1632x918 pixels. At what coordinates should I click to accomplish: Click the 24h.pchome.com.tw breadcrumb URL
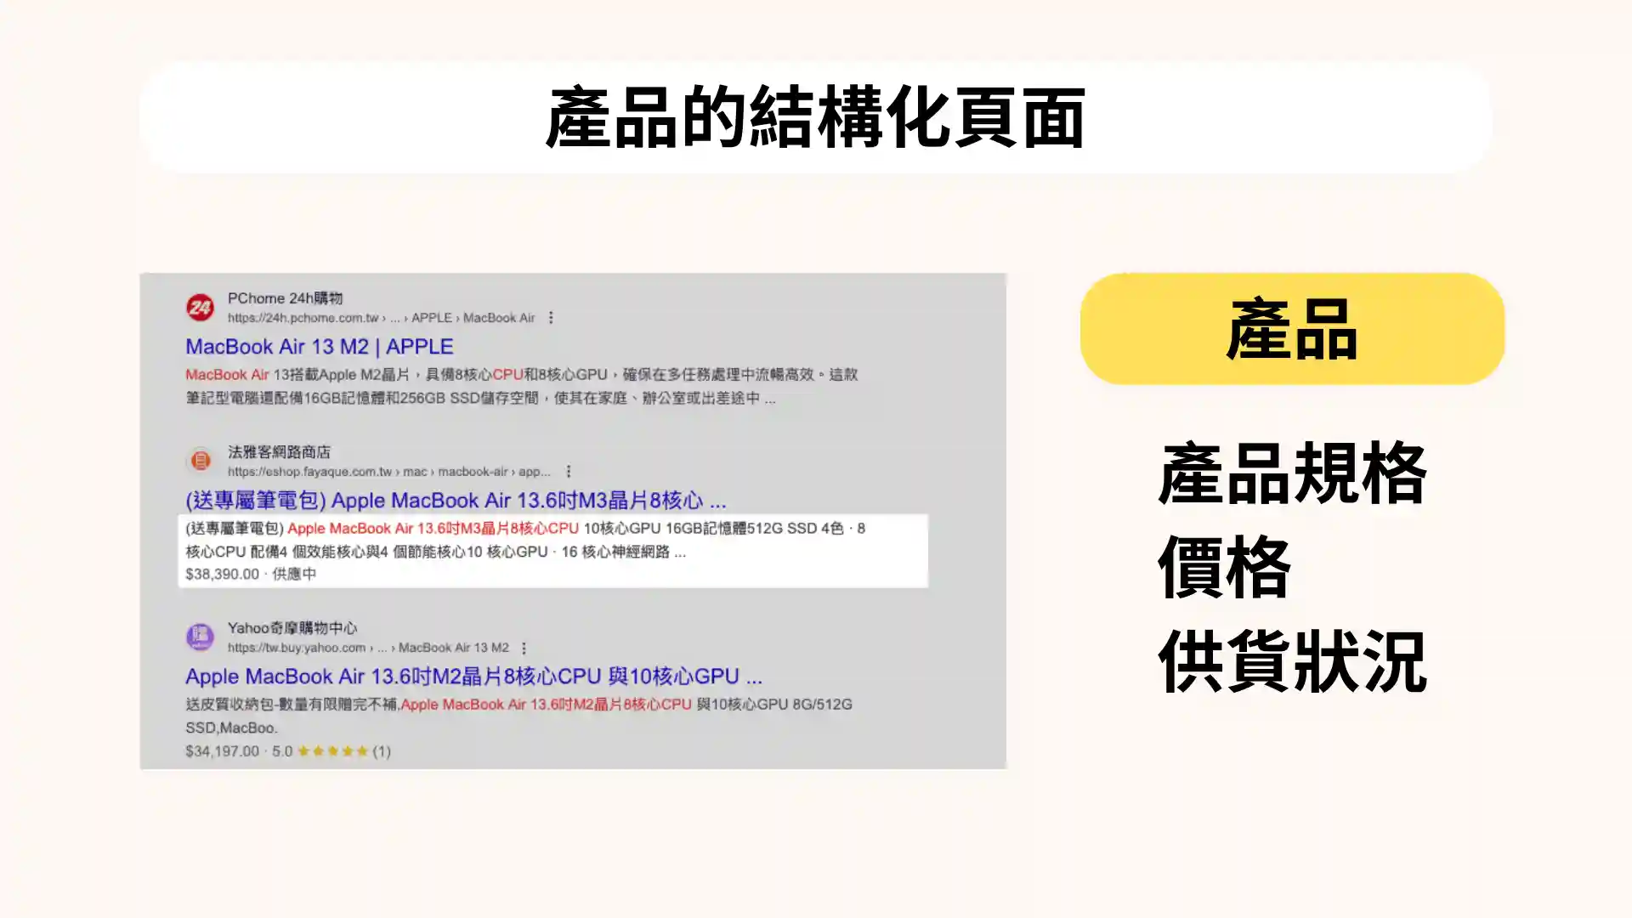tap(302, 318)
